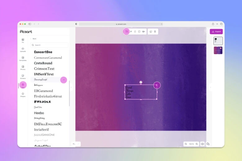Screen dimensions: 242x161
Task: Click the Export button
Action: coord(216,32)
